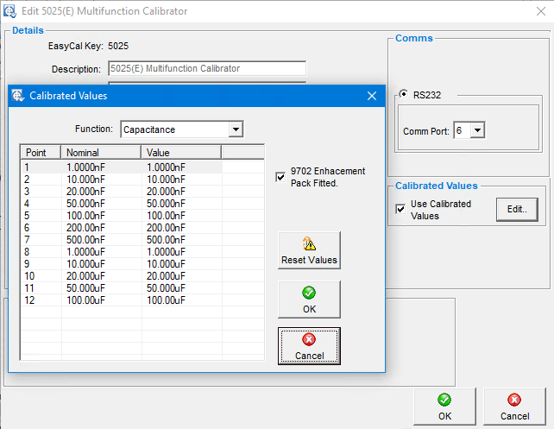Click the Description text field

coord(205,68)
